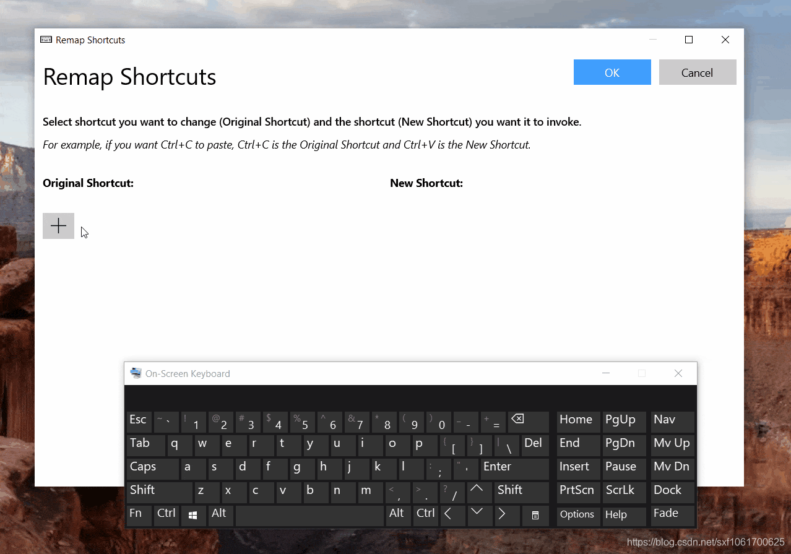The image size is (791, 554).
Task: Tap the Backspace key on On-Screen Keyboard
Action: tap(529, 422)
